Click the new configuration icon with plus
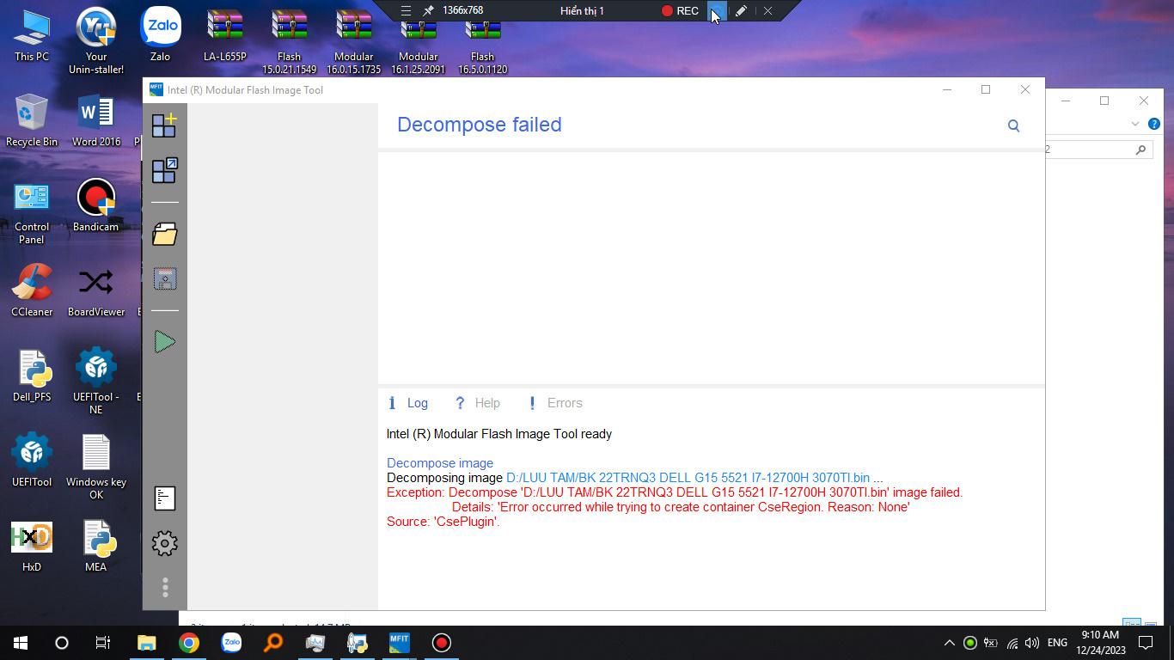The image size is (1174, 660). click(x=164, y=125)
